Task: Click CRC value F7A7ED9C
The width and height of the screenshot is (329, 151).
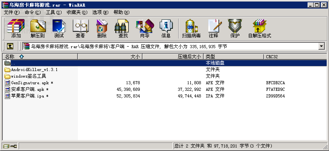Action: click(275, 90)
